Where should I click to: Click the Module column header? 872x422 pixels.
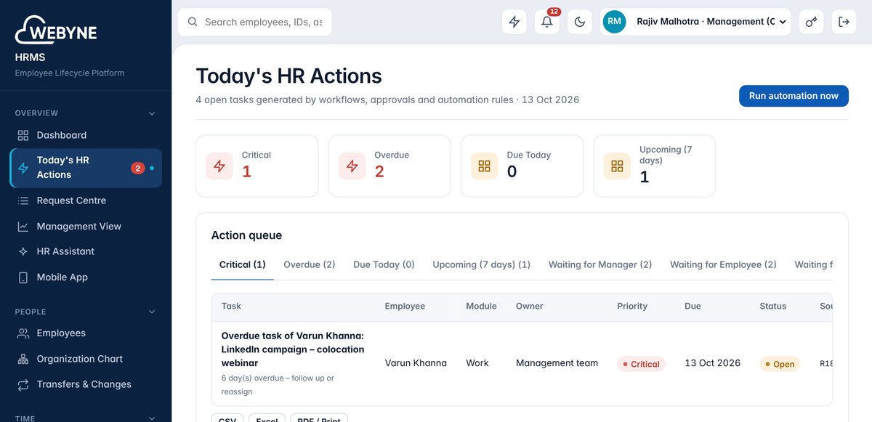[481, 306]
